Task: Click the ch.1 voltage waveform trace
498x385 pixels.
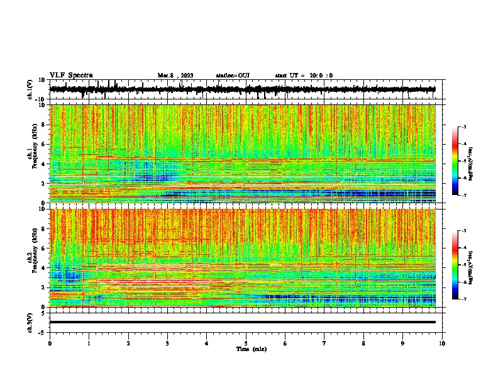Action: click(242, 89)
